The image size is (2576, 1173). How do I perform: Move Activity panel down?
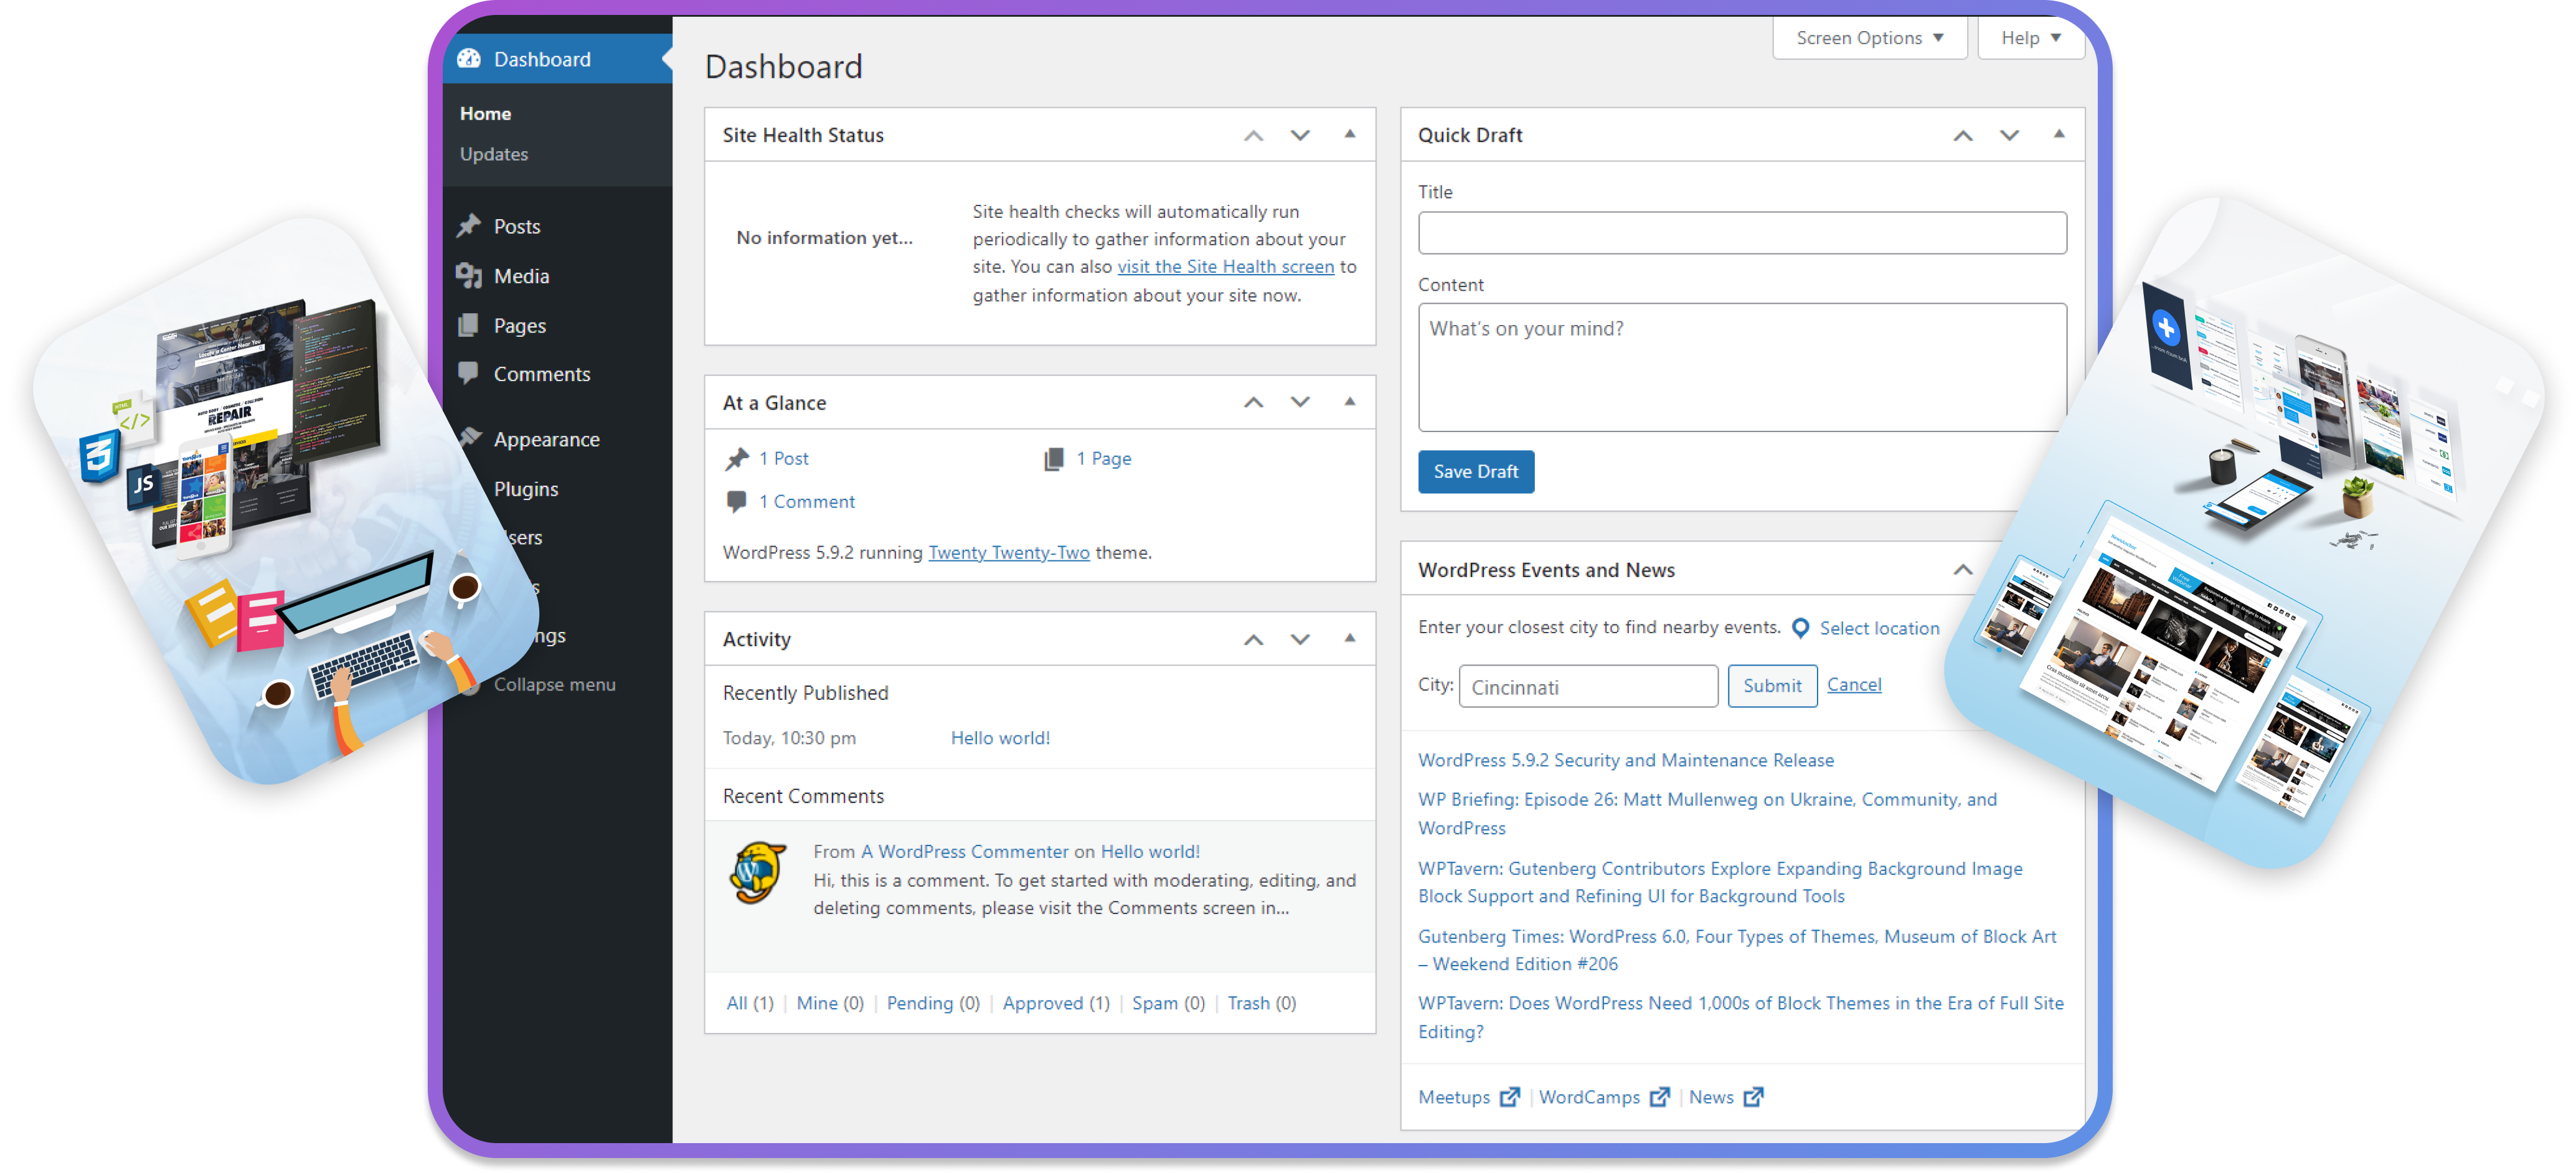(1299, 640)
